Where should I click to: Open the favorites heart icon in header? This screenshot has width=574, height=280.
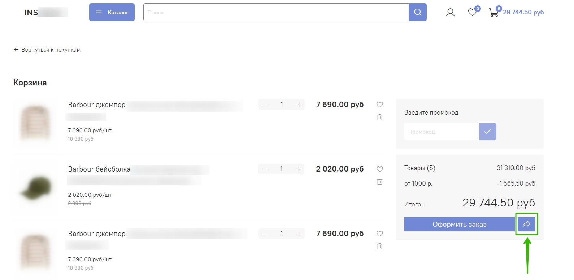click(x=473, y=12)
